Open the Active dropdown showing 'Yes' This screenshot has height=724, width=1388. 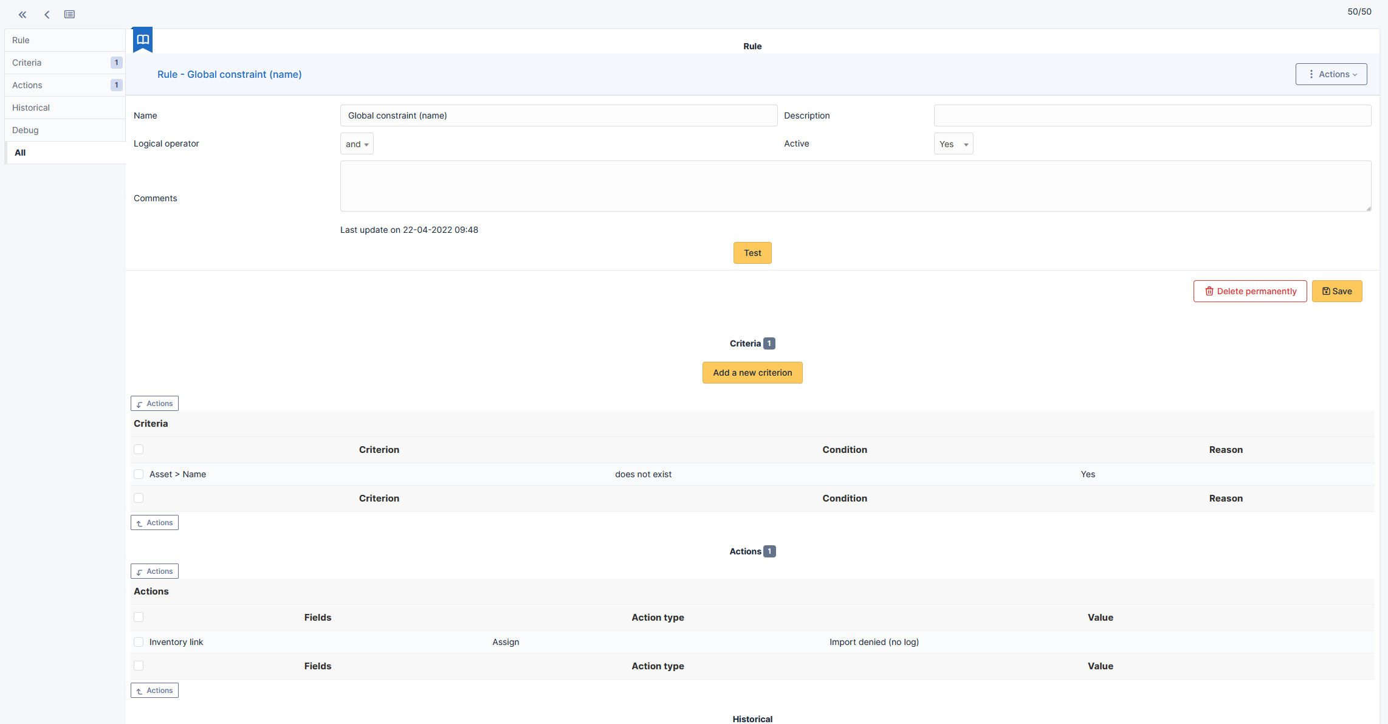coord(953,143)
